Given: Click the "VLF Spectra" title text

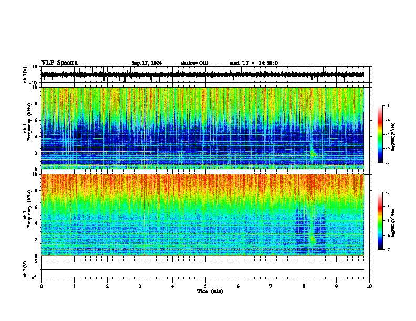Looking at the screenshot, I should point(59,63).
